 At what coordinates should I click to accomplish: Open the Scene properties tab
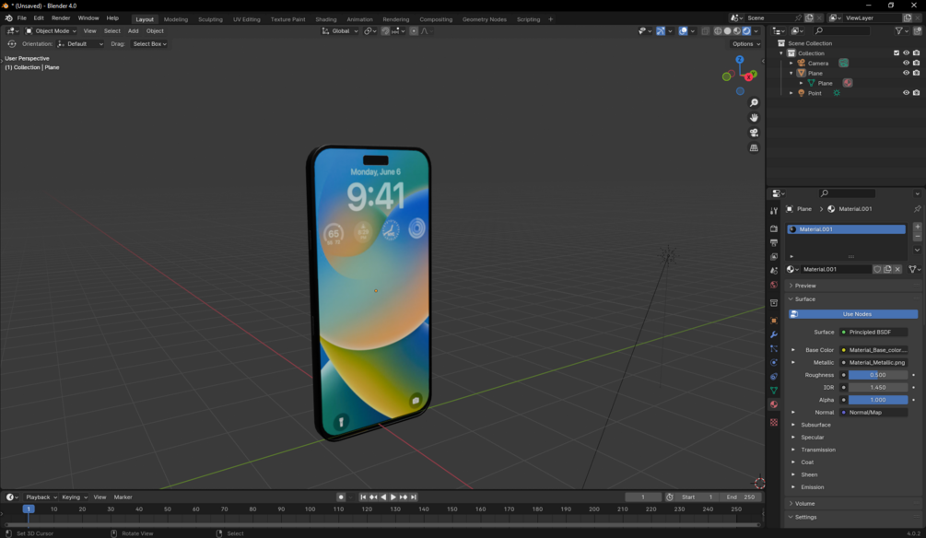[x=774, y=271]
